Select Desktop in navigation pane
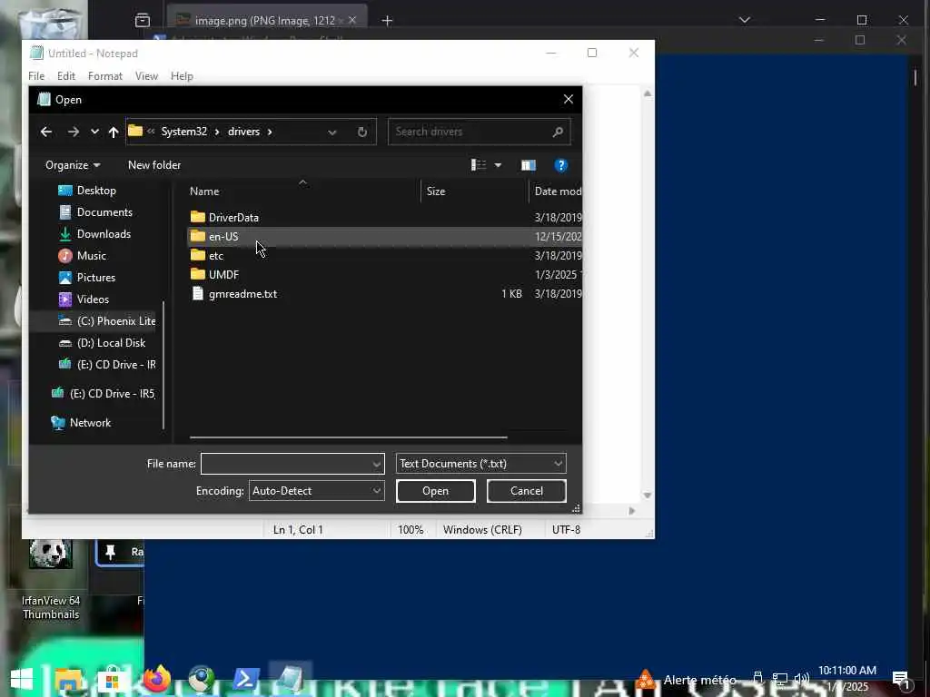The width and height of the screenshot is (930, 697). click(x=96, y=191)
